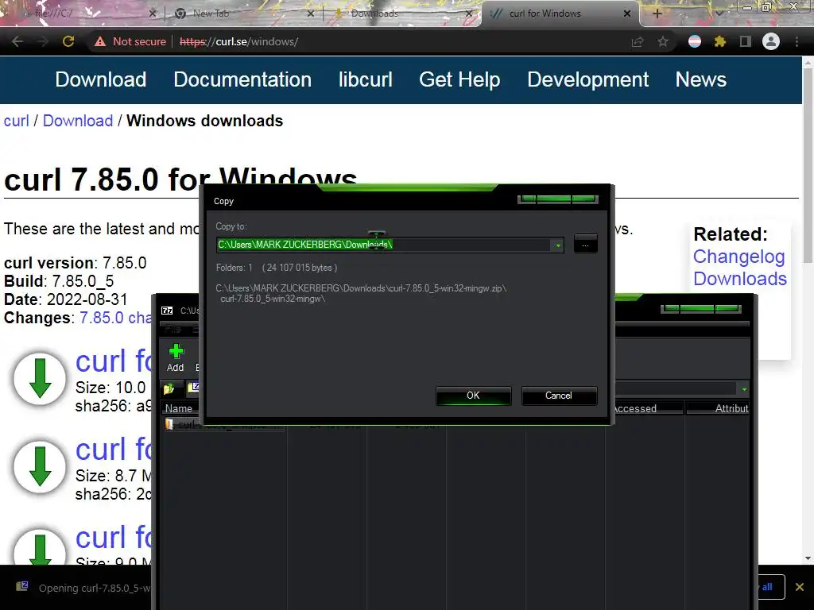Open the Chrome three-dot menu

pos(797,41)
